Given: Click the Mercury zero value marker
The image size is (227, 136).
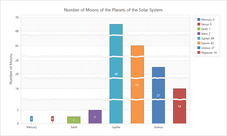Looking at the screenshot, I should point(32,119).
